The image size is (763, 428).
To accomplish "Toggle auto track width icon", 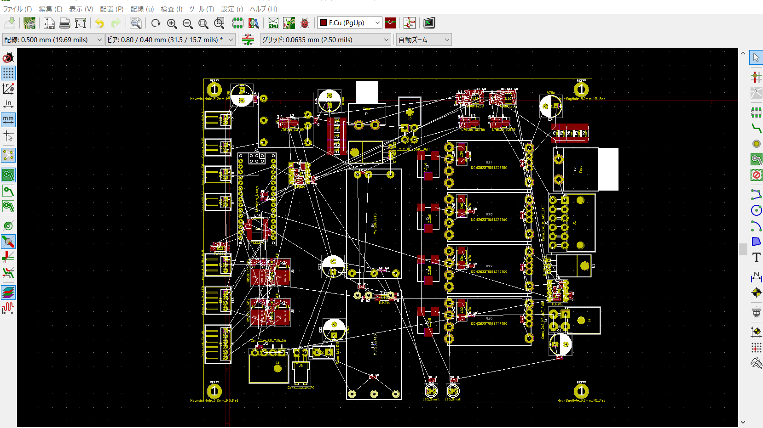I will coord(248,39).
